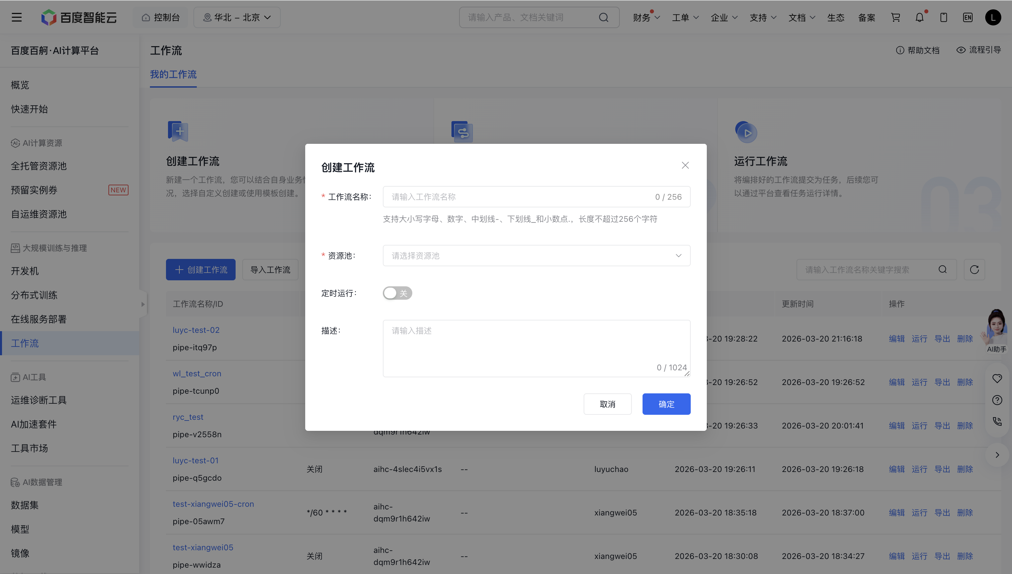Click the mobile device icon in header
Viewport: 1012px width, 574px height.
coord(943,17)
